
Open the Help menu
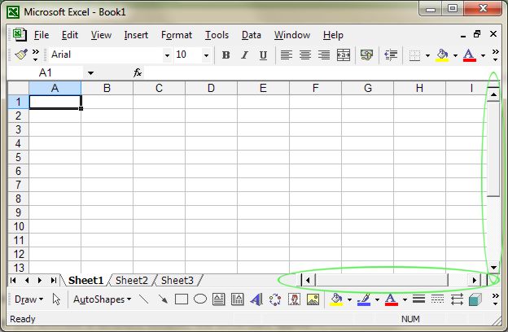(x=333, y=35)
